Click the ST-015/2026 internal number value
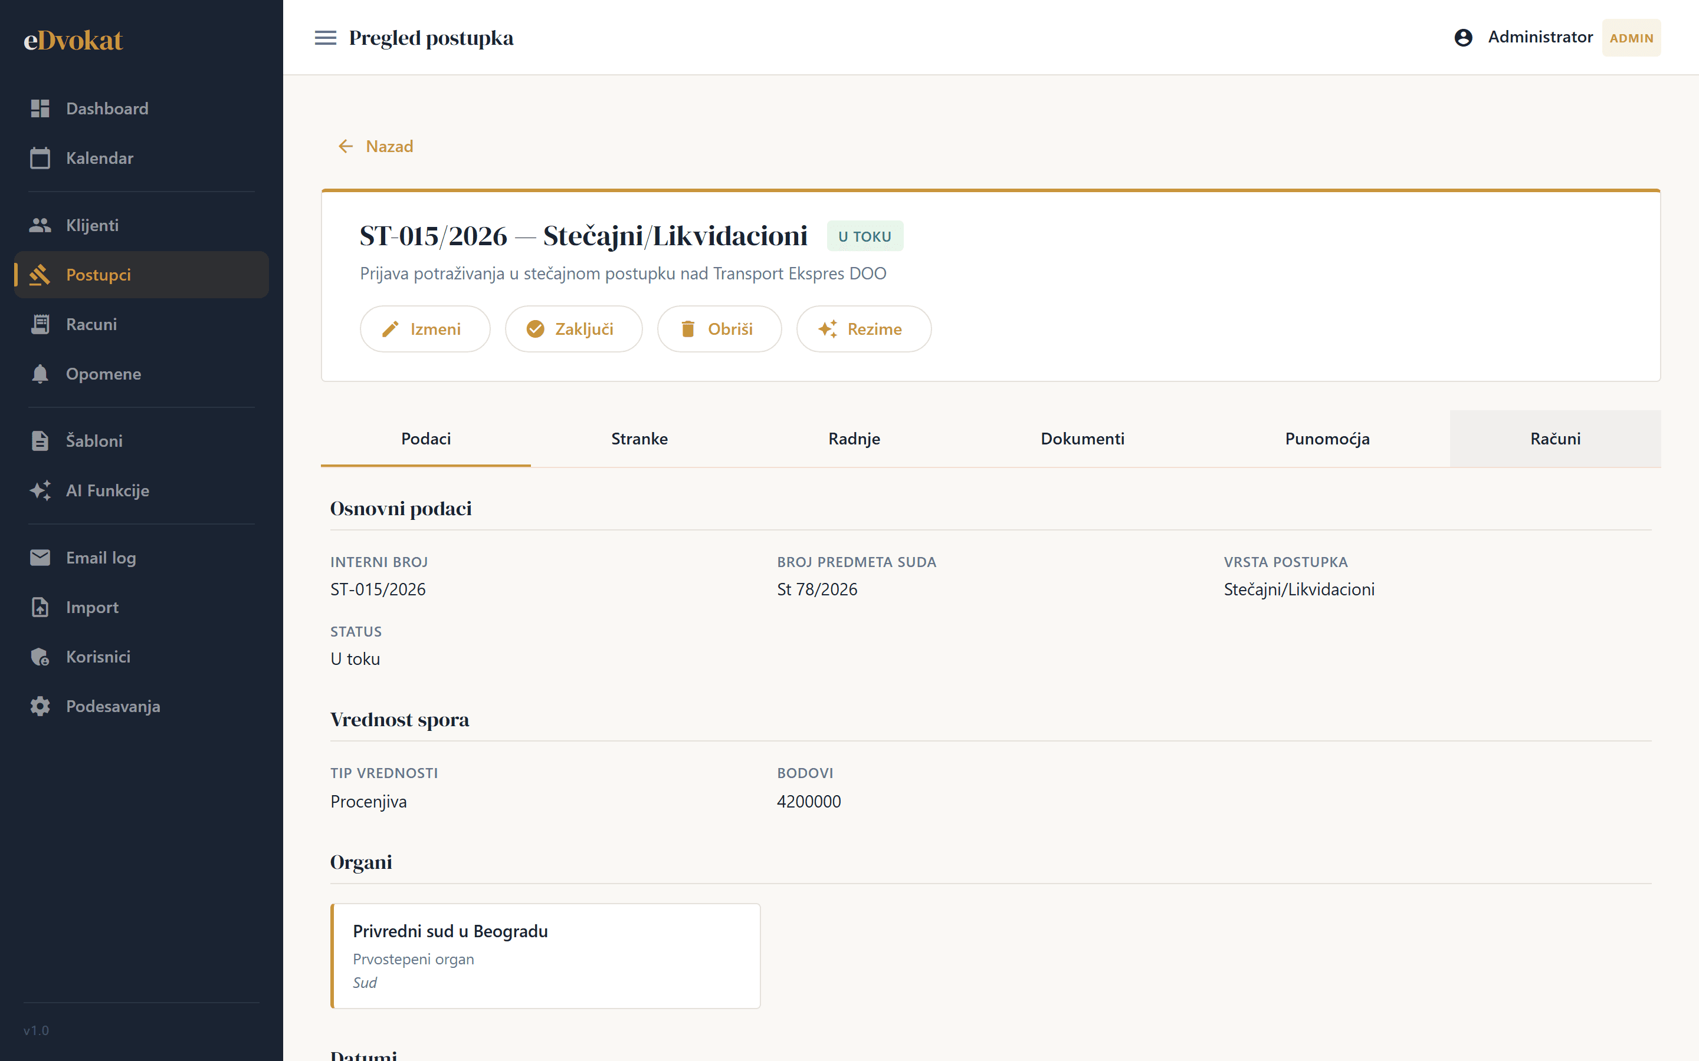The width and height of the screenshot is (1699, 1061). pos(378,589)
